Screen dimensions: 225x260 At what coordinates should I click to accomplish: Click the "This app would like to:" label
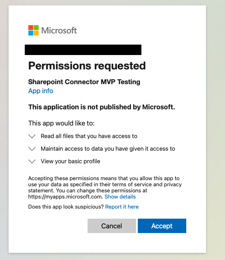click(61, 123)
